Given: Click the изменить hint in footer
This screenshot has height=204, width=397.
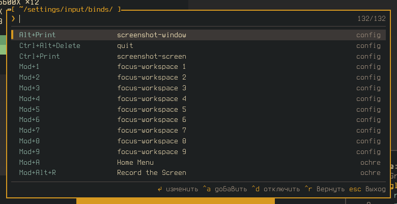Looking at the screenshot, I should pos(178,189).
